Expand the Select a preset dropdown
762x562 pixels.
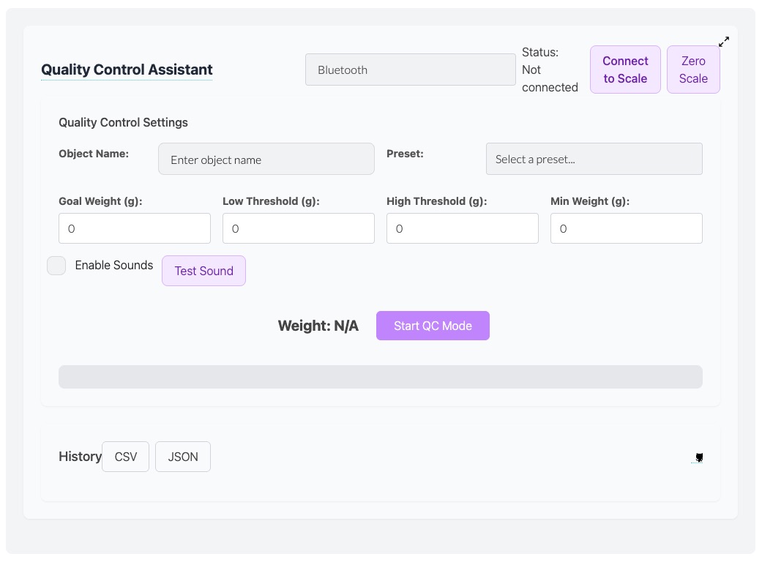tap(594, 159)
